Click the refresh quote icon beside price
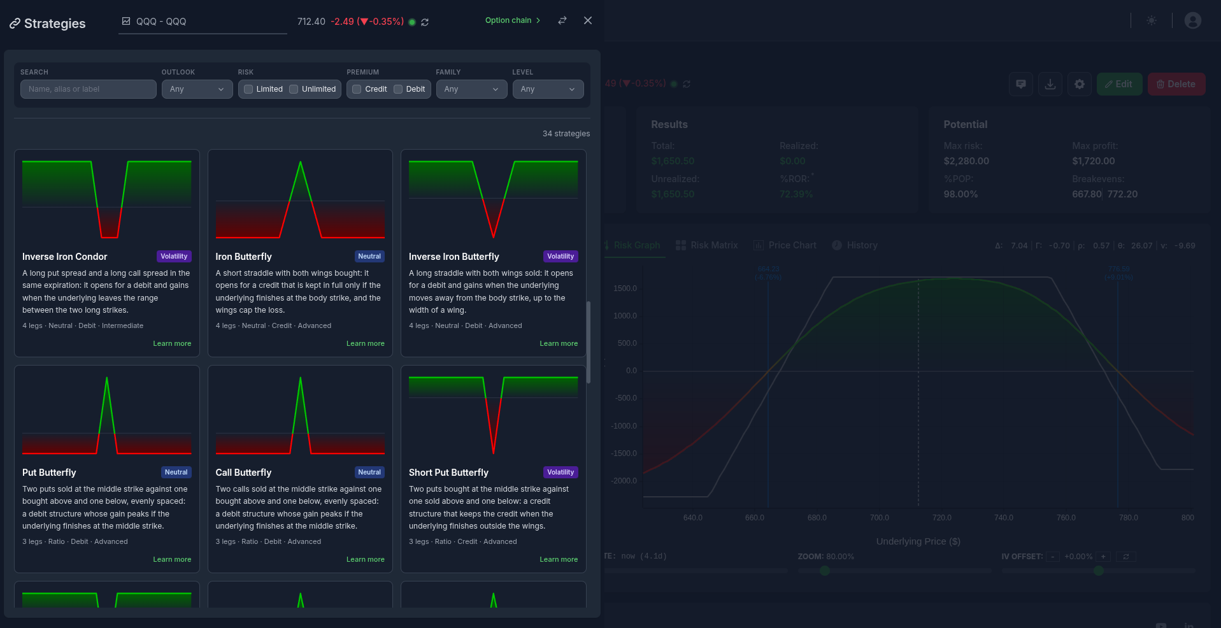1221x628 pixels. pos(425,22)
